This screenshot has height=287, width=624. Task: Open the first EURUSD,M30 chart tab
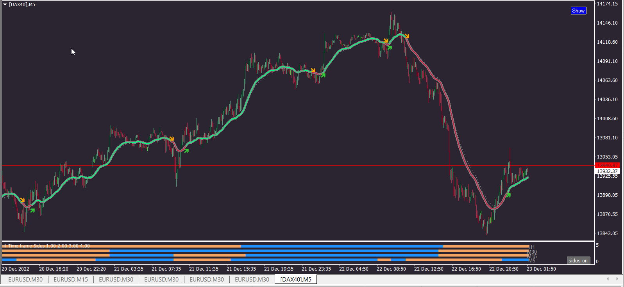coord(25,280)
